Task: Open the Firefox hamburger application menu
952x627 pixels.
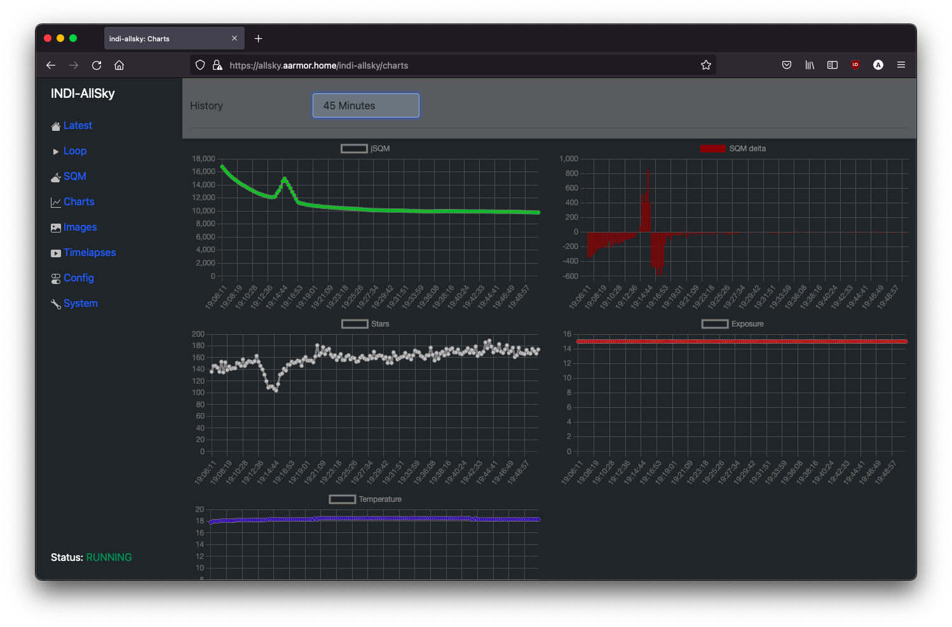Action: point(901,65)
